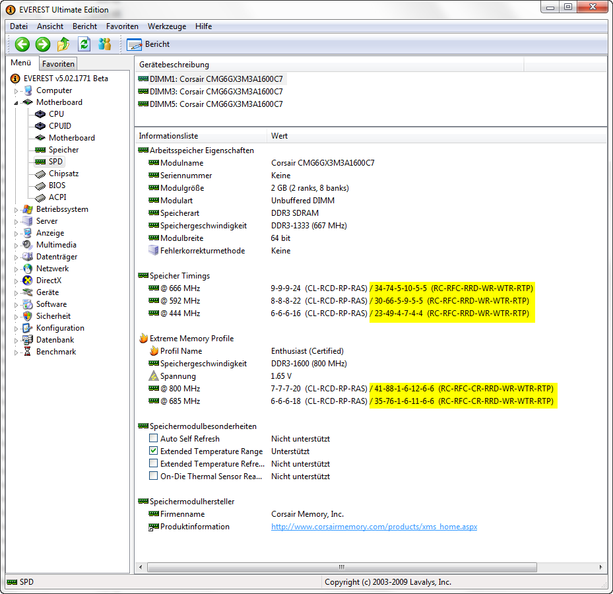Click the scrollbar right arrow
This screenshot has width=613, height=594.
click(601, 567)
